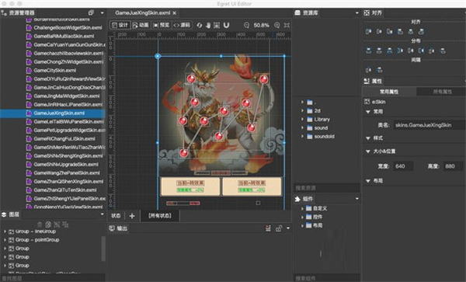Screen dimensions: 466x282
Task: Open the 资源库 panel dropdown arrow
Action: [x=357, y=12]
